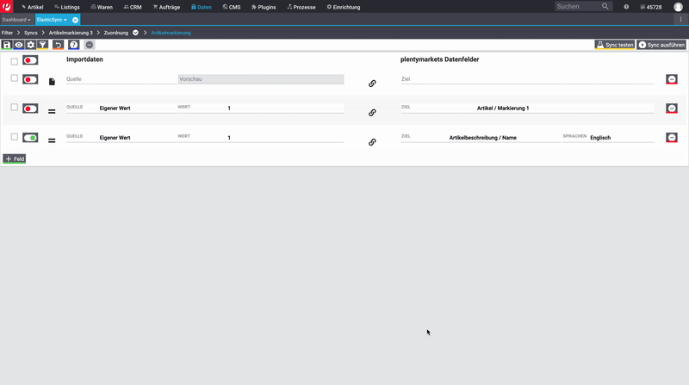Viewport: 689px width, 385px height.
Task: Click the funnel filter icon in toolbar
Action: click(x=42, y=45)
